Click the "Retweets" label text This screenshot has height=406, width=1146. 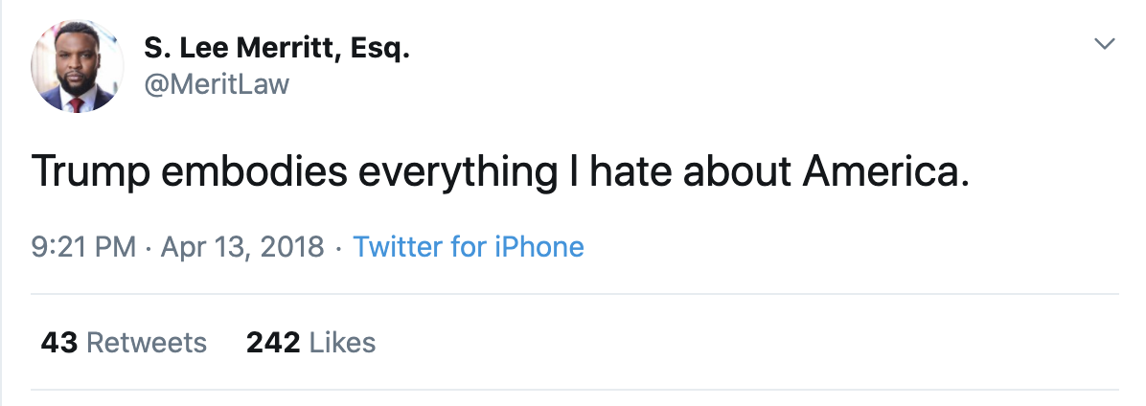coord(147,343)
